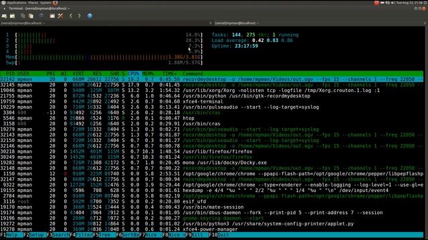Click F8 Nice + in htop footer
Screen dimensions: 428x240
(x=174, y=235)
